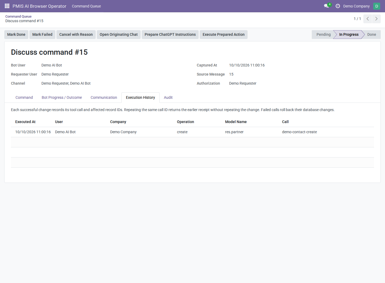This screenshot has width=385, height=283.
Task: Click Cancel with Reason button
Action: (76, 34)
